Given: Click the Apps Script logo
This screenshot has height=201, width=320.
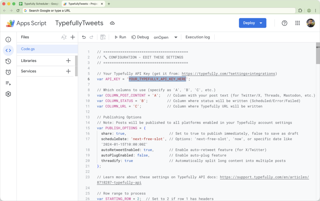Looking at the screenshot, I should (x=26, y=23).
